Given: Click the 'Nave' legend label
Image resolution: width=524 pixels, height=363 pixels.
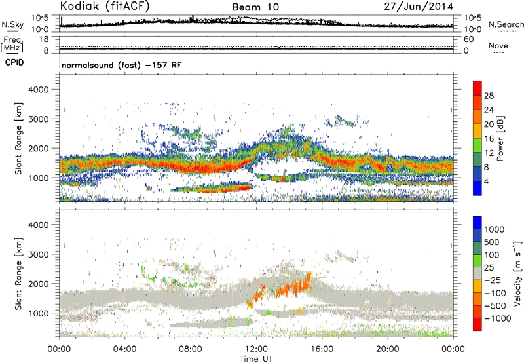Looking at the screenshot, I should 498,45.
